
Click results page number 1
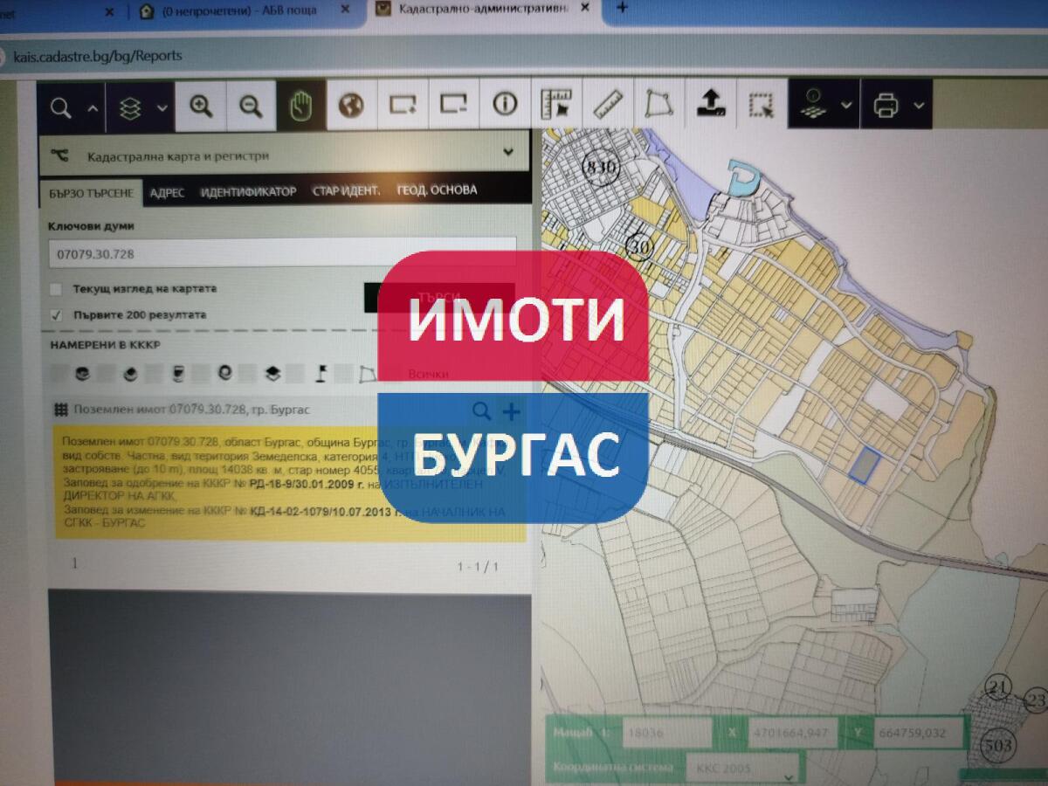pyautogui.click(x=74, y=563)
